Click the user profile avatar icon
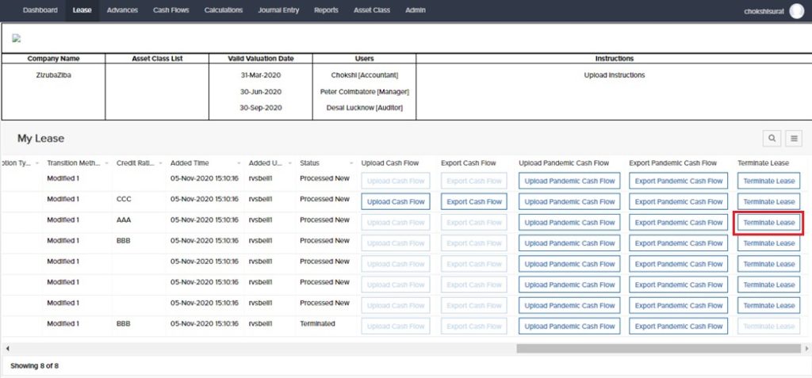 797,10
